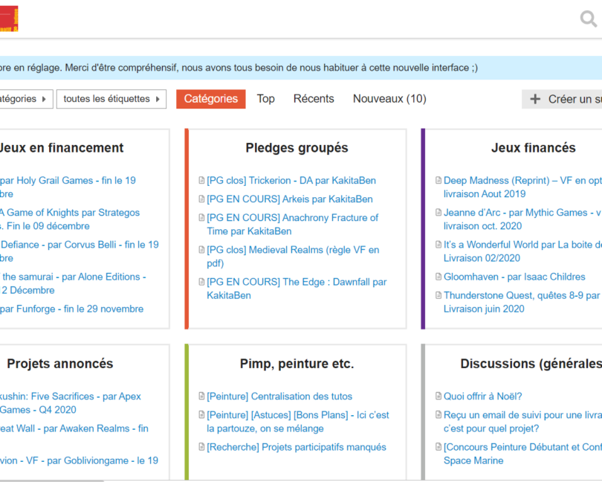Open the 'Pimp, peinture etc.' category
The image size is (602, 482).
click(x=297, y=364)
